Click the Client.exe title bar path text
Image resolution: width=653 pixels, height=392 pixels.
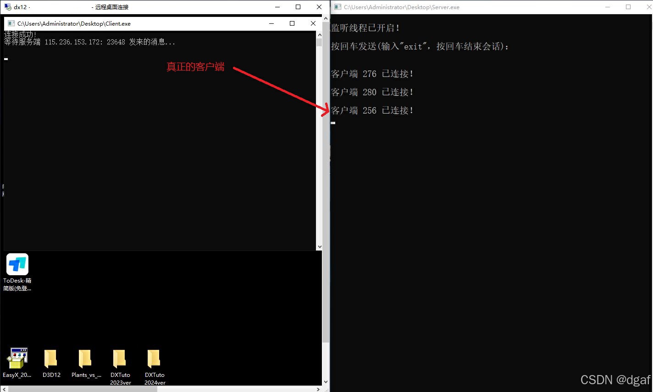click(x=74, y=23)
